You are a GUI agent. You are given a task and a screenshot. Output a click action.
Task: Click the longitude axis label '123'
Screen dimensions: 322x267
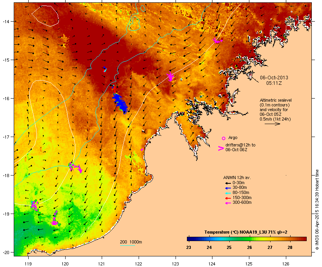pos(176,264)
